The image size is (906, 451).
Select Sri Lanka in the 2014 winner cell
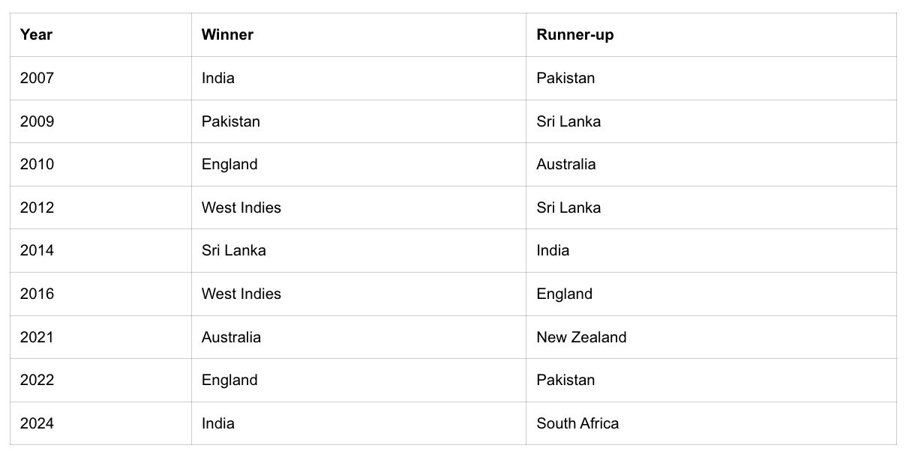[233, 250]
